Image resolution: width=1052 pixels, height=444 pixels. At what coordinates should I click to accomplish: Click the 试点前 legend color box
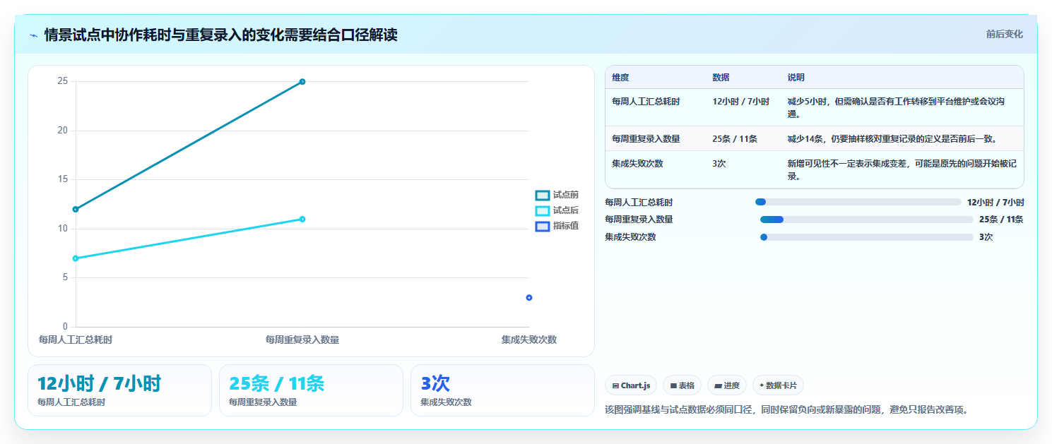tap(543, 196)
